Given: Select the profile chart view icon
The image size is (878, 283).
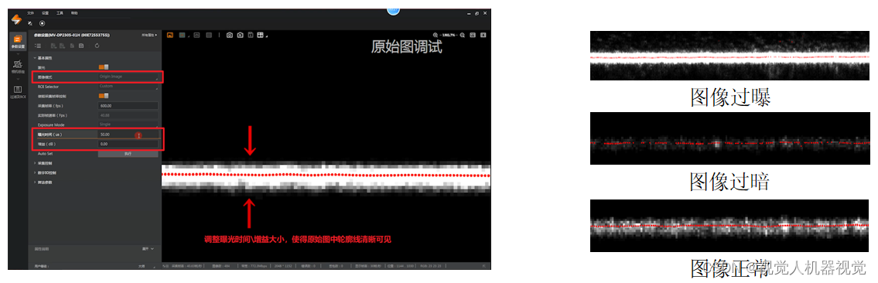Looking at the screenshot, I should (196, 35).
